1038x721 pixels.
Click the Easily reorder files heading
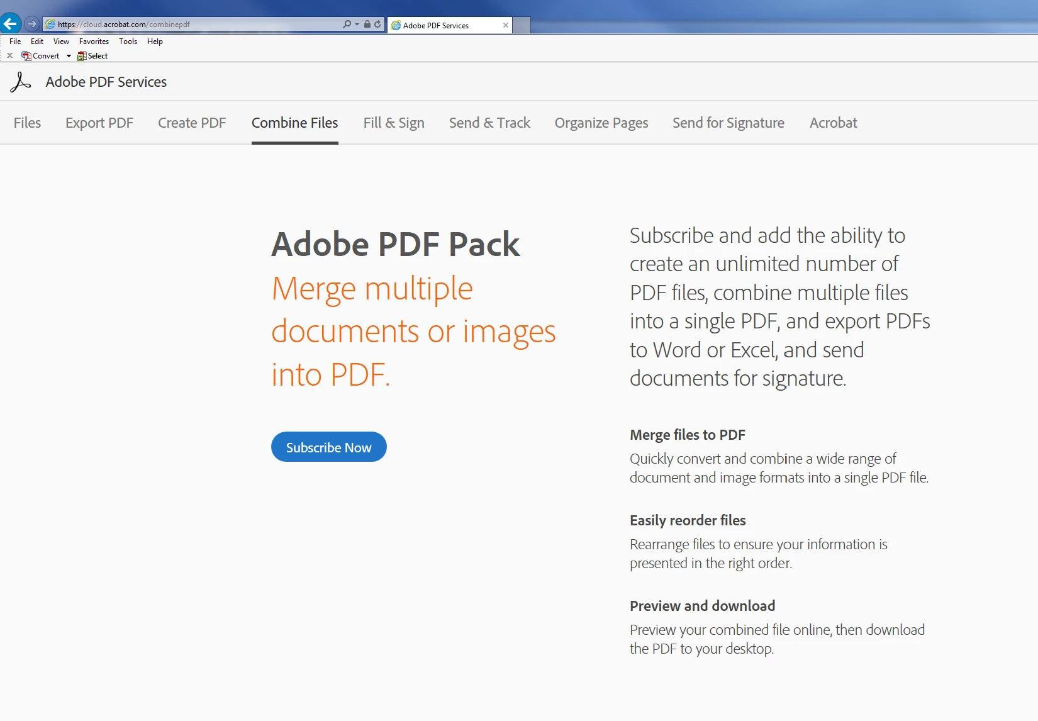pyautogui.click(x=688, y=520)
